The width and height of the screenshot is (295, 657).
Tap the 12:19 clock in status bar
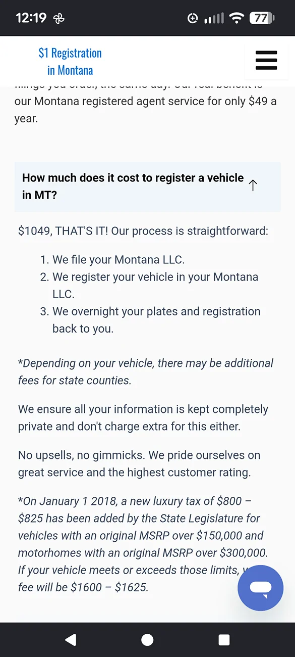pyautogui.click(x=31, y=18)
